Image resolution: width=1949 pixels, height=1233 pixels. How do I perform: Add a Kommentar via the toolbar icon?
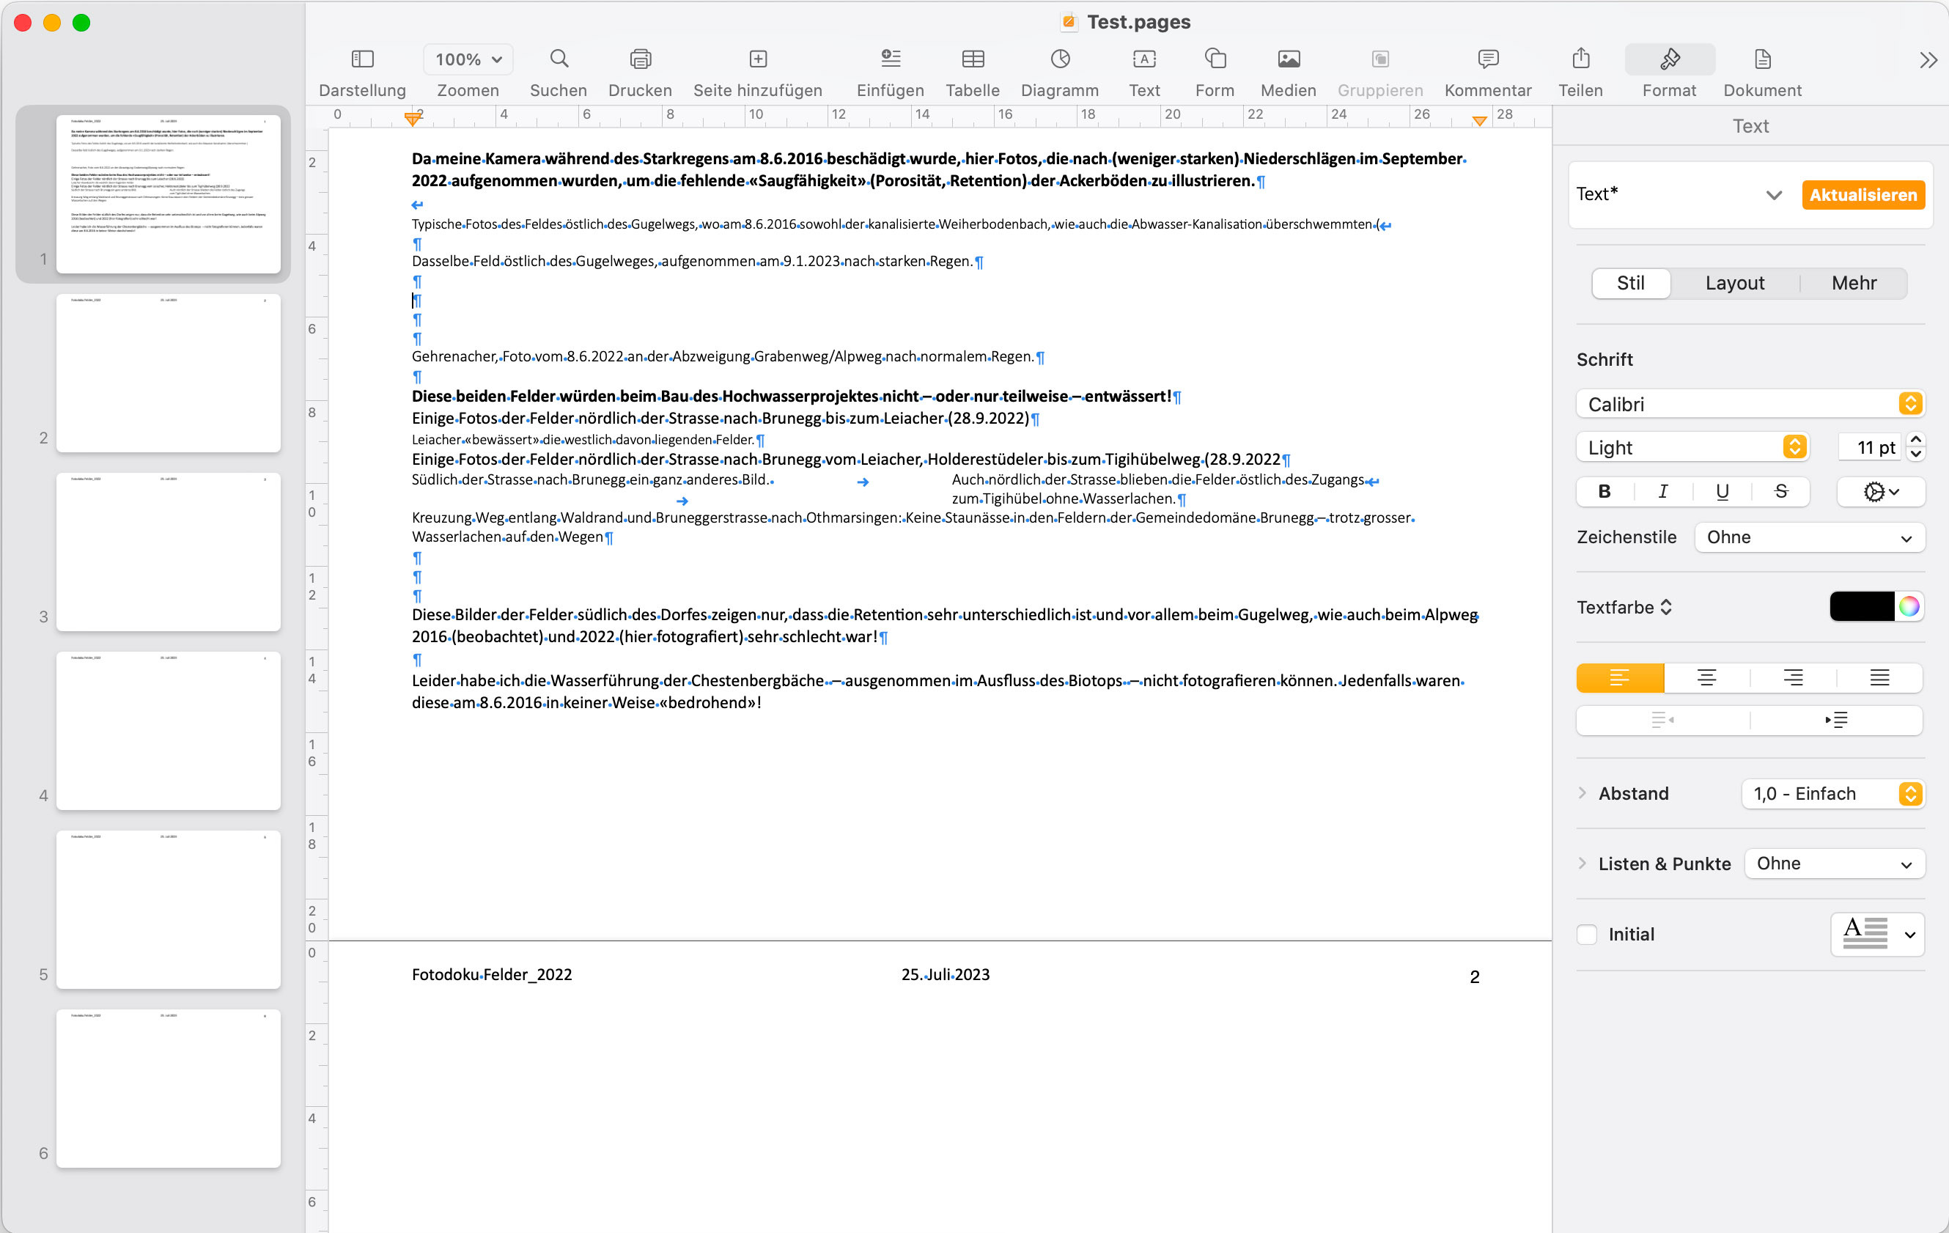(x=1486, y=59)
